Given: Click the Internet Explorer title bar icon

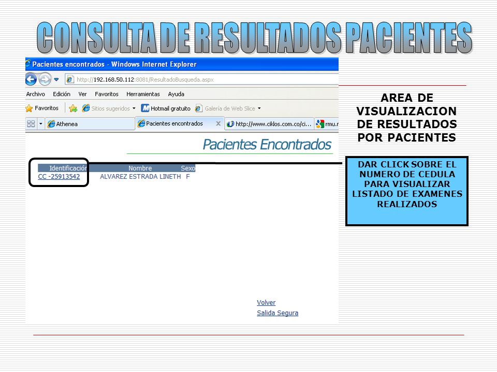Looking at the screenshot, I should (x=28, y=63).
